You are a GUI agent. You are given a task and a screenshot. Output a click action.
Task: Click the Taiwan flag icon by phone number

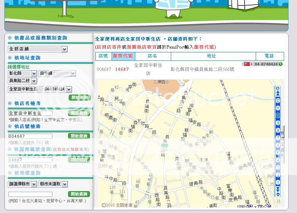[x=246, y=64]
